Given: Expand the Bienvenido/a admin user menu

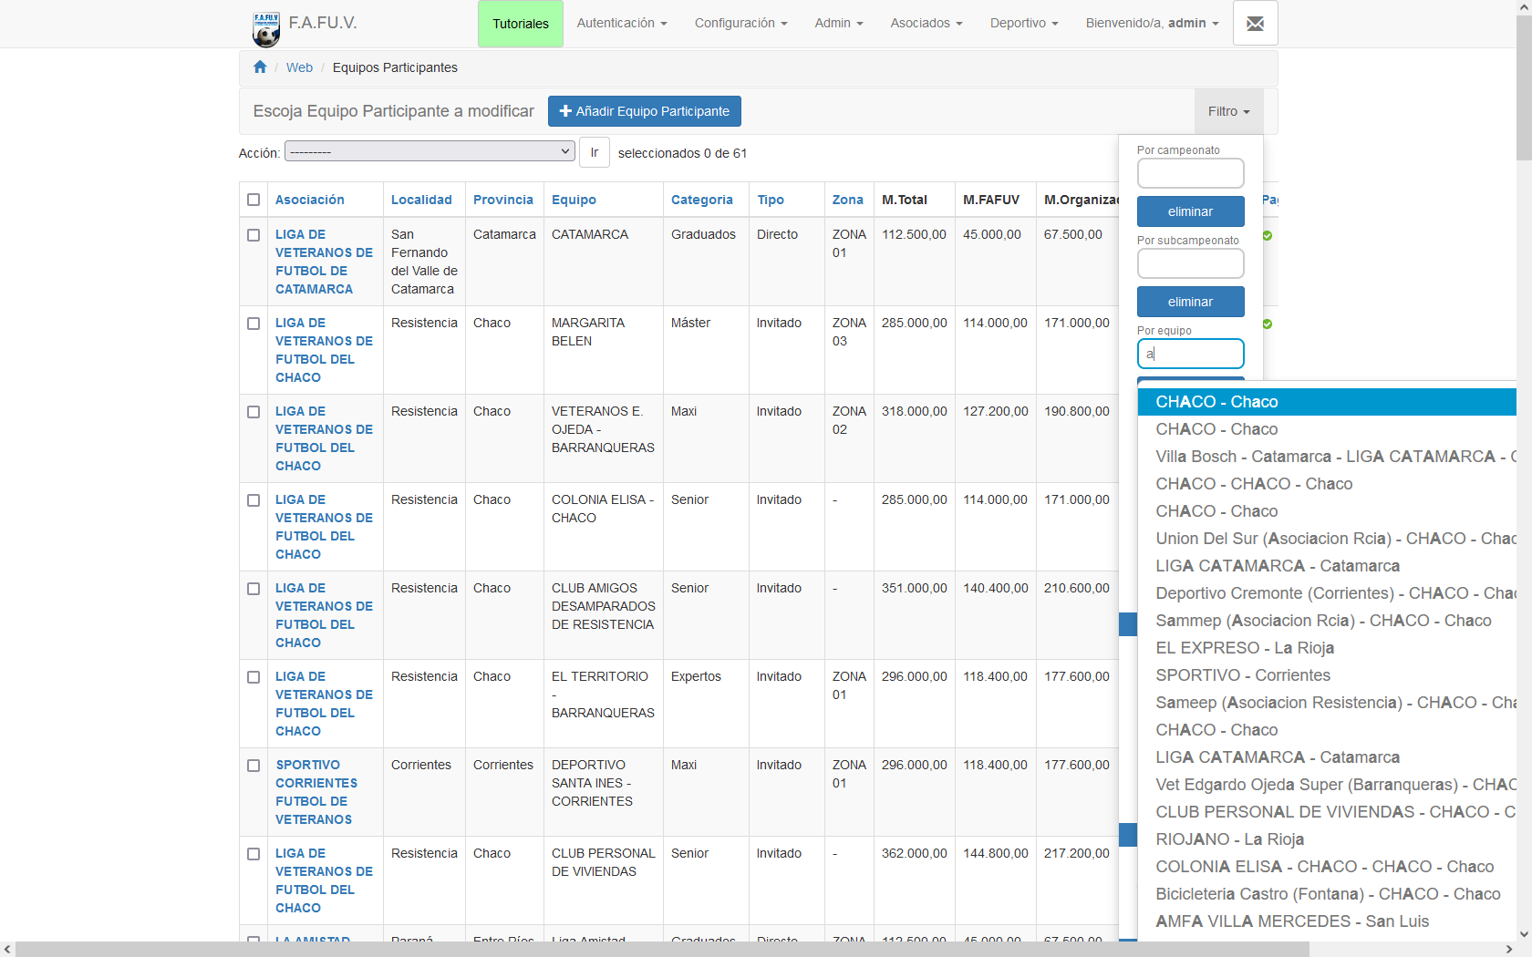Looking at the screenshot, I should (1151, 24).
